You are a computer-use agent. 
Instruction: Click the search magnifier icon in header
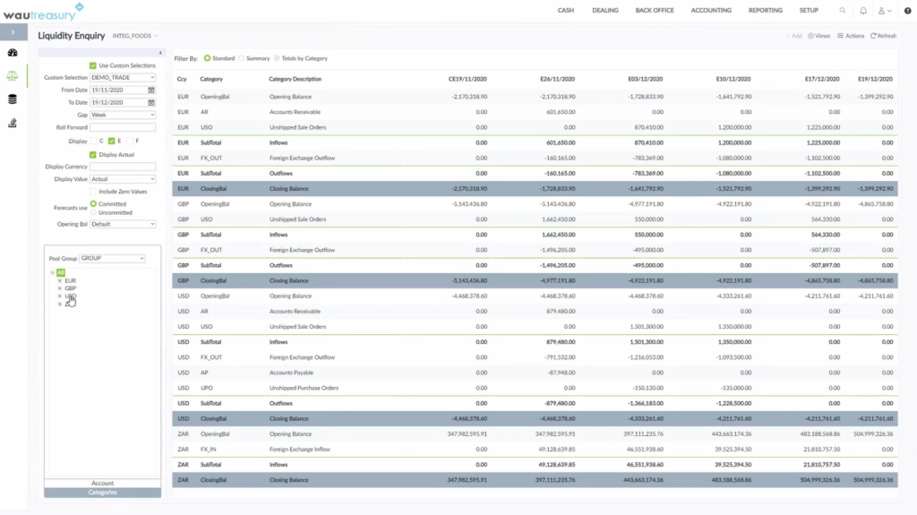[842, 11]
